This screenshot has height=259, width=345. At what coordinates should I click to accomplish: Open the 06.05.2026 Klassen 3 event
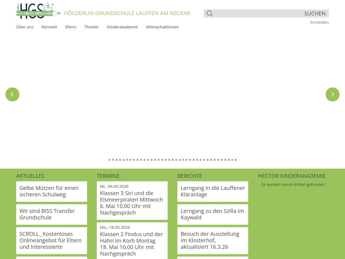click(x=132, y=200)
